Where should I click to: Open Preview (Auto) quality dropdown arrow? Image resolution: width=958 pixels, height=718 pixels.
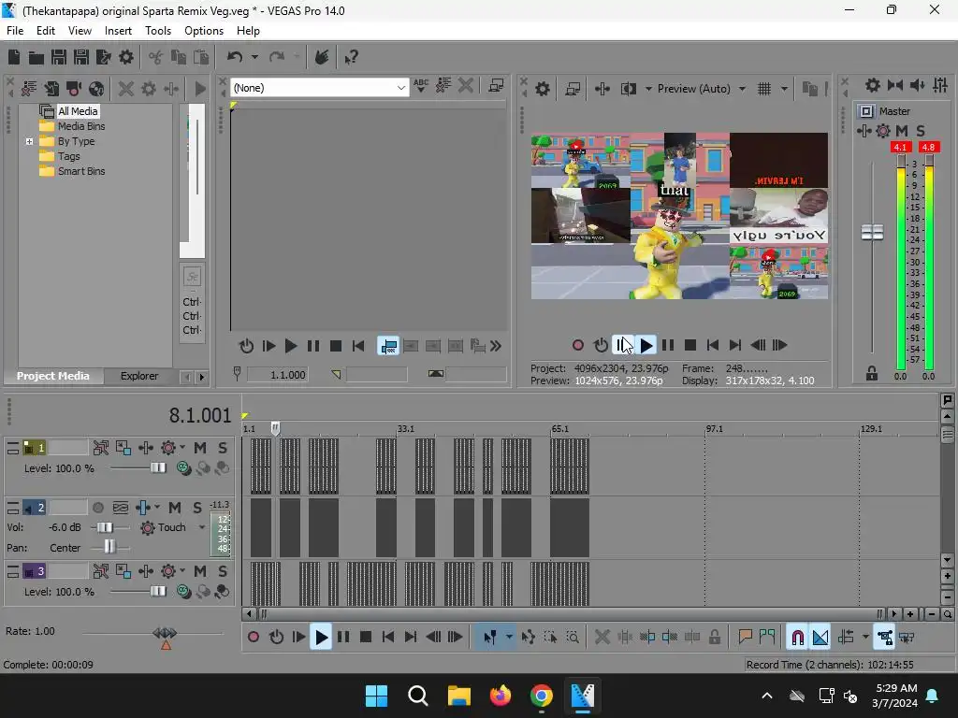pos(742,89)
